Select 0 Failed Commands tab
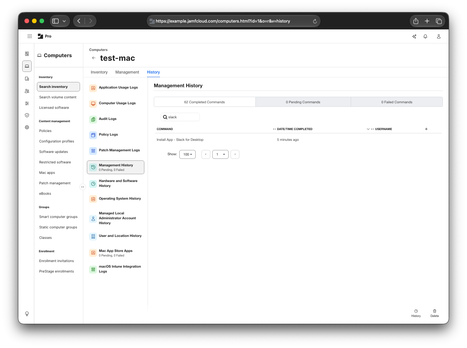The image size is (467, 348). pos(397,102)
